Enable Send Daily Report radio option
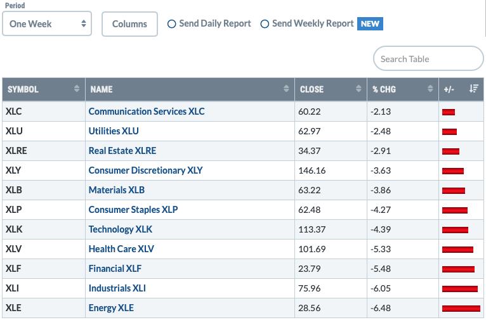This screenshot has width=486, height=320. tap(171, 24)
